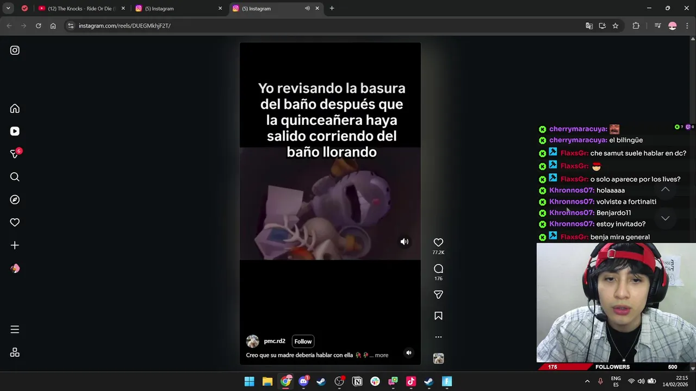Open Notion from taskbar
696x391 pixels.
point(357,381)
